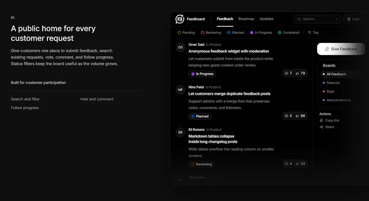
Task: Filter posts by In Progress status
Action: 261,32
